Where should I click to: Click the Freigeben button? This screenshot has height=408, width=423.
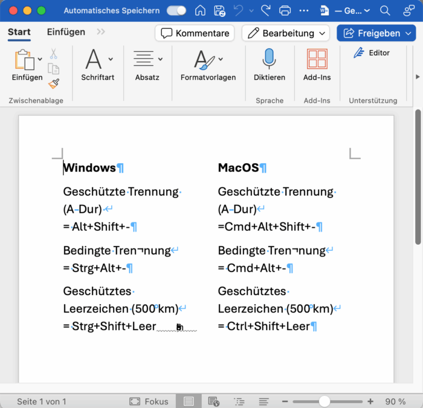pyautogui.click(x=376, y=33)
